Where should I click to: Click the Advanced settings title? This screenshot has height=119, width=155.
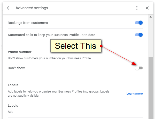pos(32,8)
